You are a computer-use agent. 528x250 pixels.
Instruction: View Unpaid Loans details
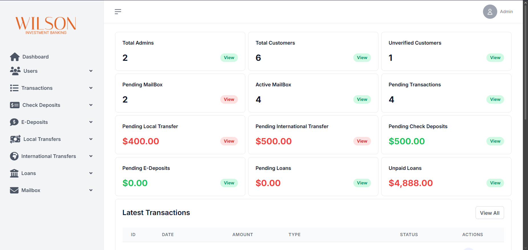click(495, 183)
